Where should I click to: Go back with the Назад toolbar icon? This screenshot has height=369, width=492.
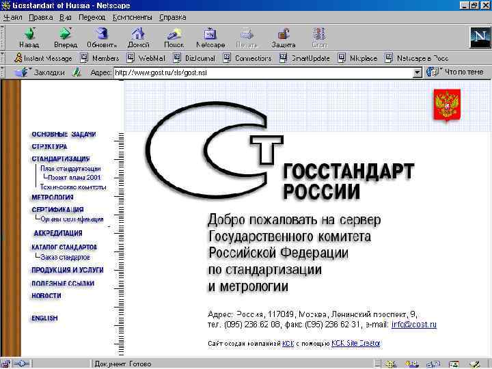(29, 37)
